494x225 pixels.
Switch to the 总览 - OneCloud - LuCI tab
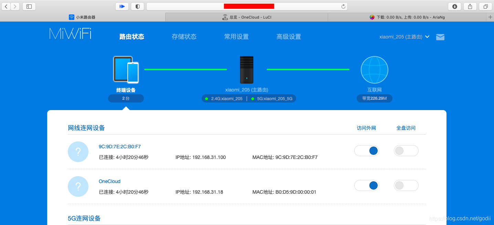[246, 17]
